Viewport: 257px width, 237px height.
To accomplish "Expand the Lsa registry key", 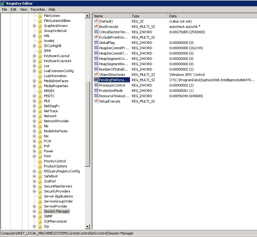I will (x=34, y=66).
